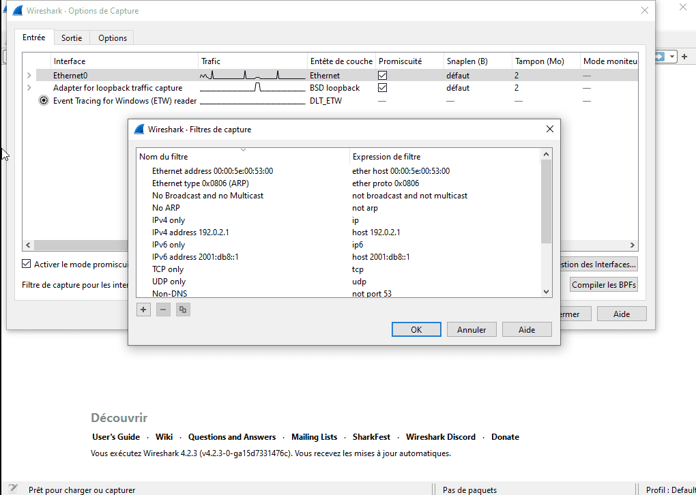Viewport: 696px width, 495px height.
Task: Click expression 'not broadcast and not multicast'
Action: click(x=409, y=196)
